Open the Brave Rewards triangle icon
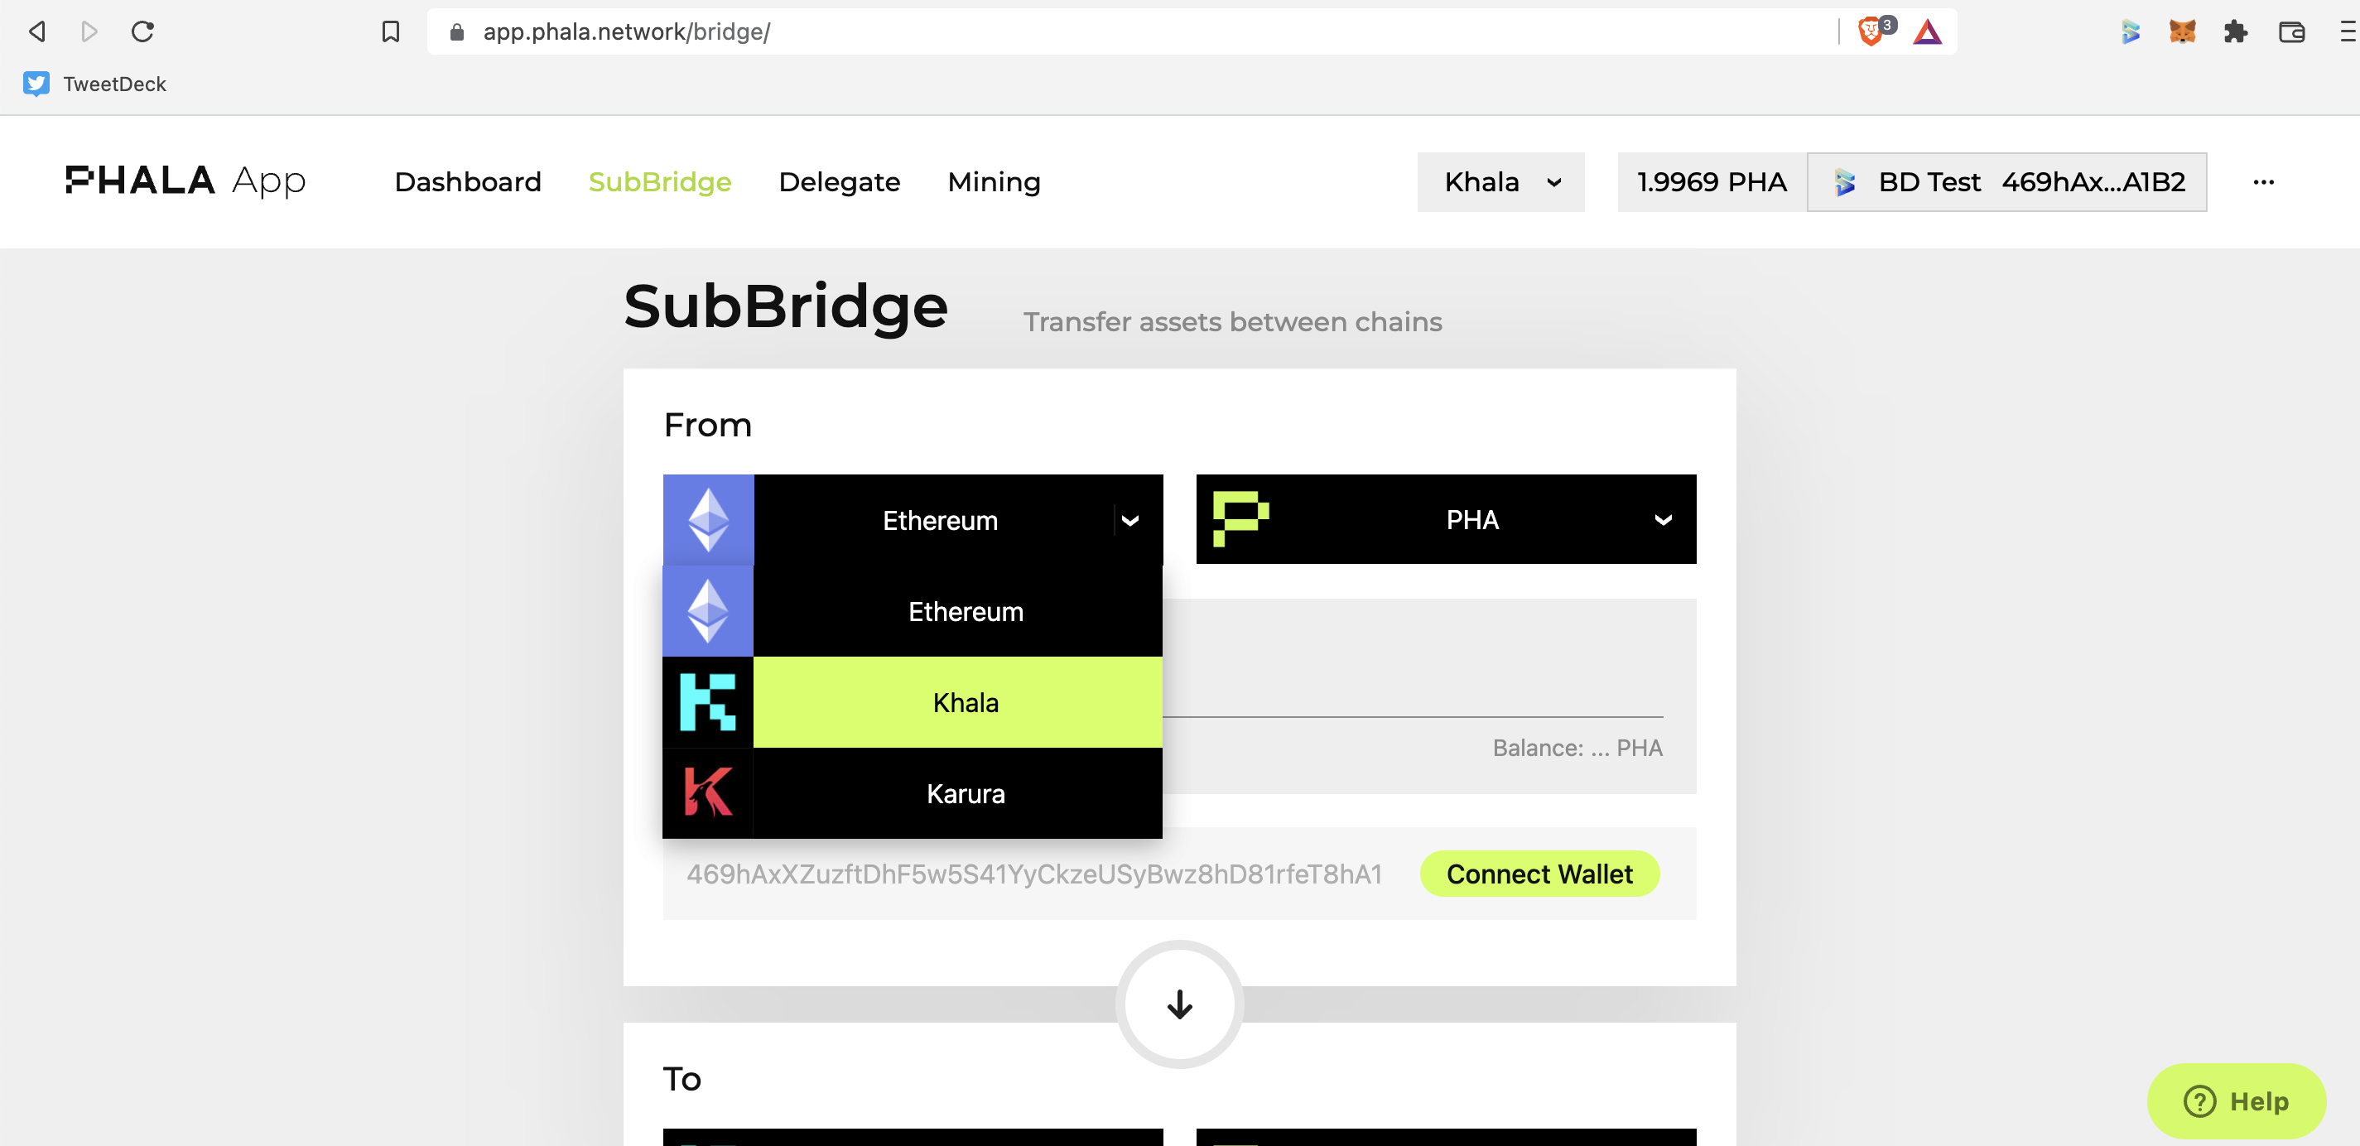Image resolution: width=2360 pixels, height=1146 pixels. point(1928,32)
